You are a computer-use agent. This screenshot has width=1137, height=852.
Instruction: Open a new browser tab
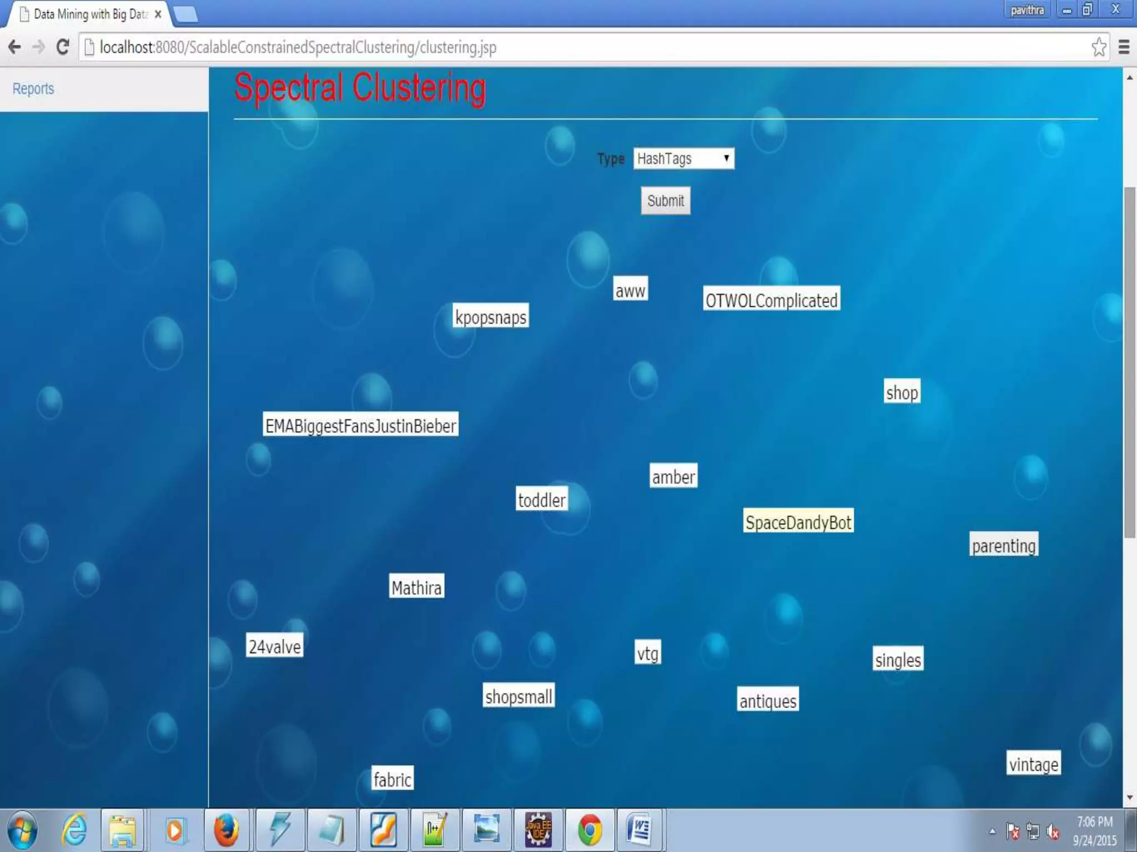point(186,14)
